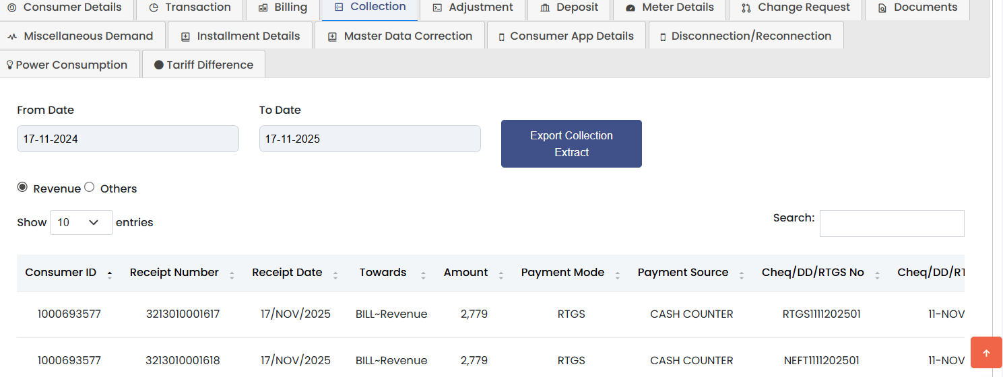
Task: Click the scroll-to-top arrow icon
Action: click(x=986, y=353)
